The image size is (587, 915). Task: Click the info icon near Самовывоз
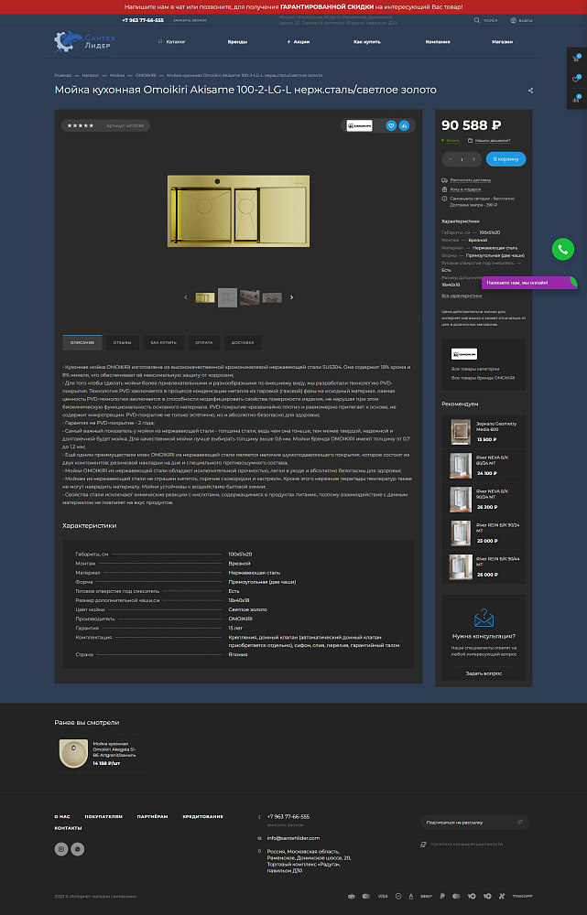[444, 199]
